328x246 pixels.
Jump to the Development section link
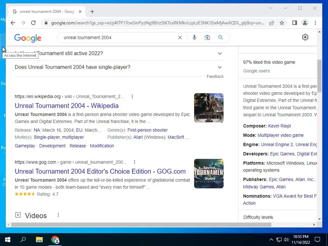52,146
